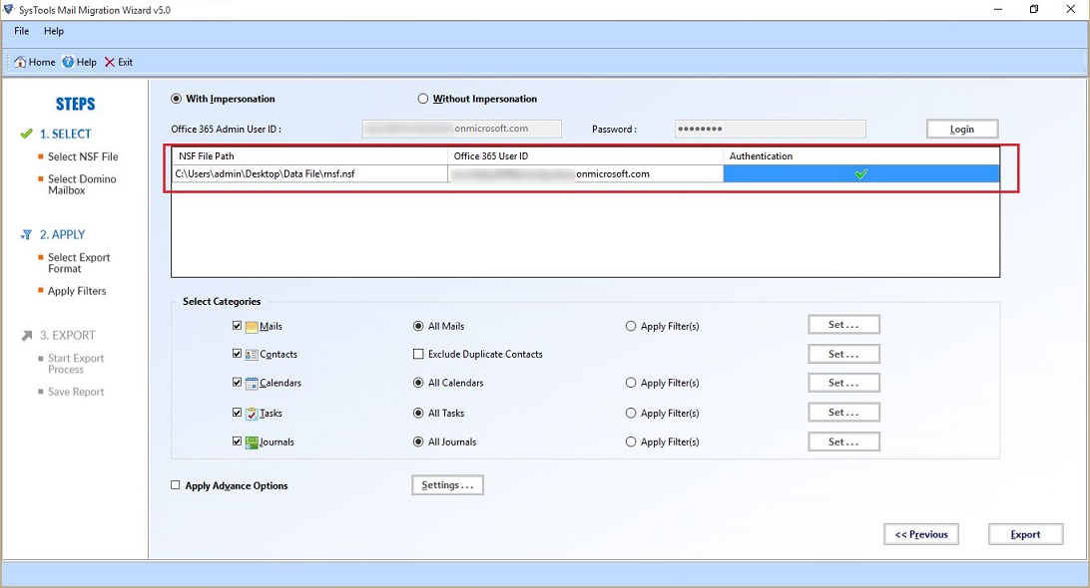Open the Help menu
1090x588 pixels.
click(x=54, y=31)
